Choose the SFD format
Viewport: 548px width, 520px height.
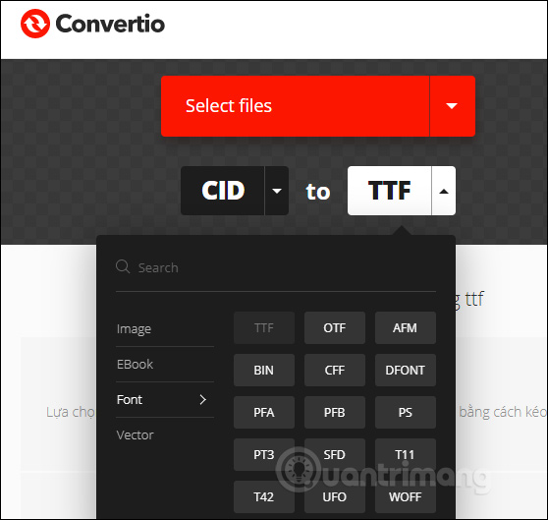point(335,455)
